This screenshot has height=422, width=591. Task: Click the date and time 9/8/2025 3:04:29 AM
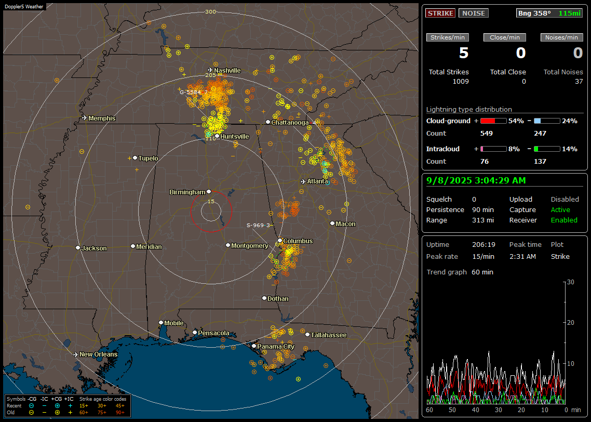476,180
